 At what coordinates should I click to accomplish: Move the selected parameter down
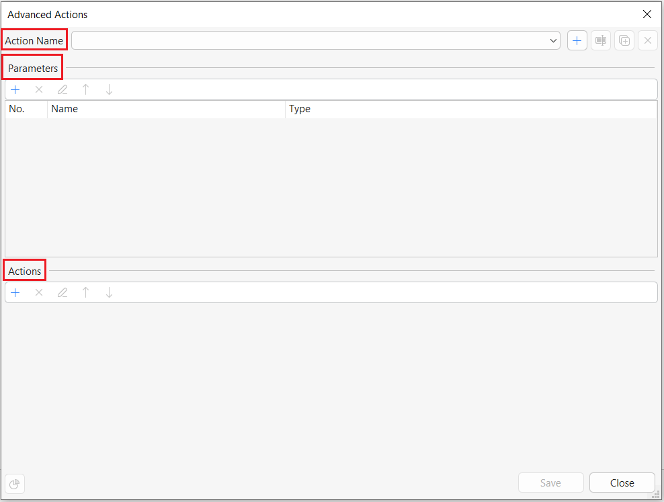coord(108,89)
